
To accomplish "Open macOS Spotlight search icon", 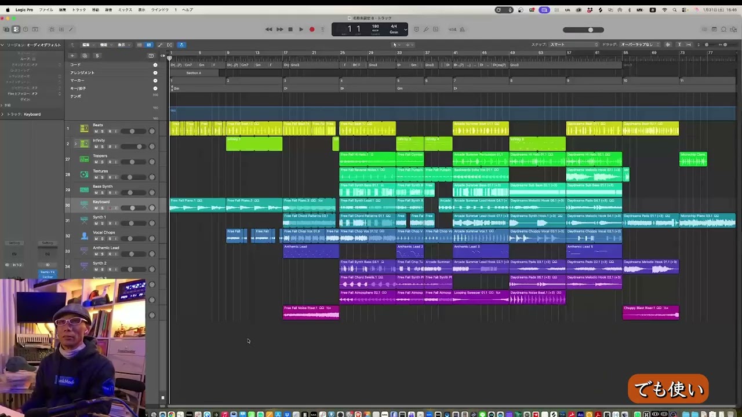I will click(x=674, y=10).
